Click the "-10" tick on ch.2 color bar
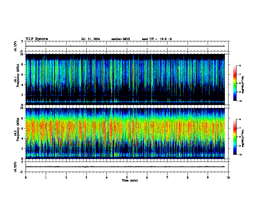The image size is (257, 199). point(240,155)
